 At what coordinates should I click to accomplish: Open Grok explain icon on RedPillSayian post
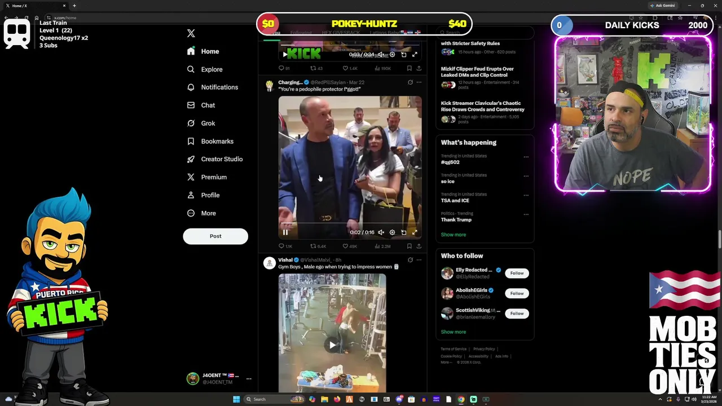click(410, 82)
